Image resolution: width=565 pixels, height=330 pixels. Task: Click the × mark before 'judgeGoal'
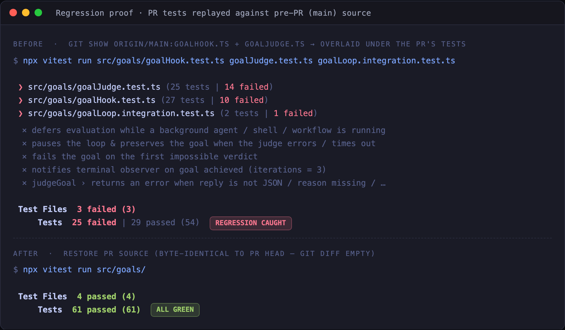24,183
